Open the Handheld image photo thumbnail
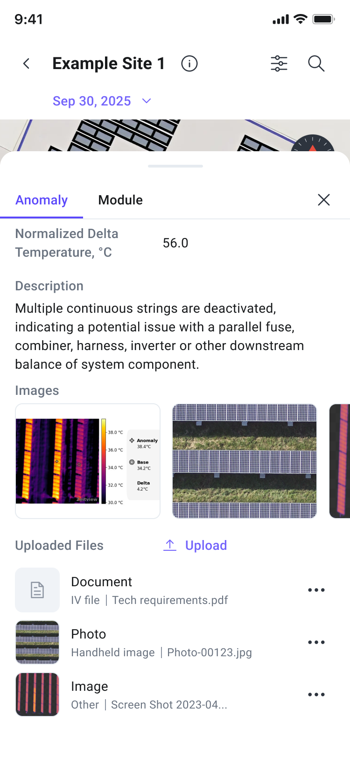Viewport: 350px width, 758px height. 37,642
